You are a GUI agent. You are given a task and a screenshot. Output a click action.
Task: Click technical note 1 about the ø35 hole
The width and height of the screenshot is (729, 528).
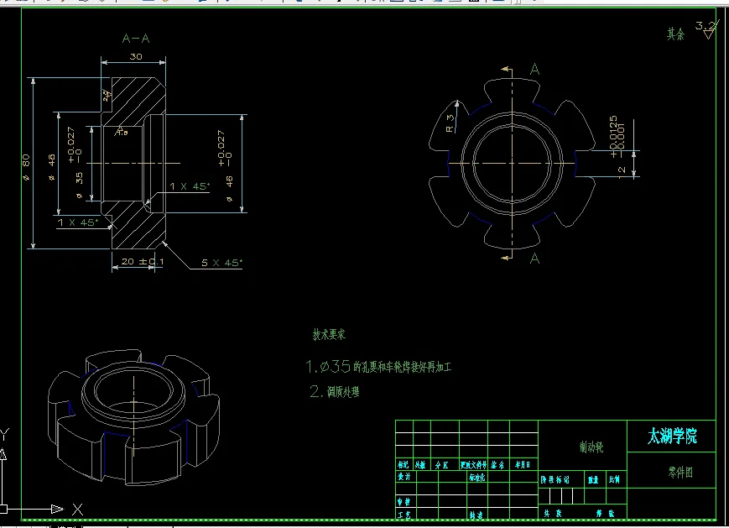click(x=378, y=367)
